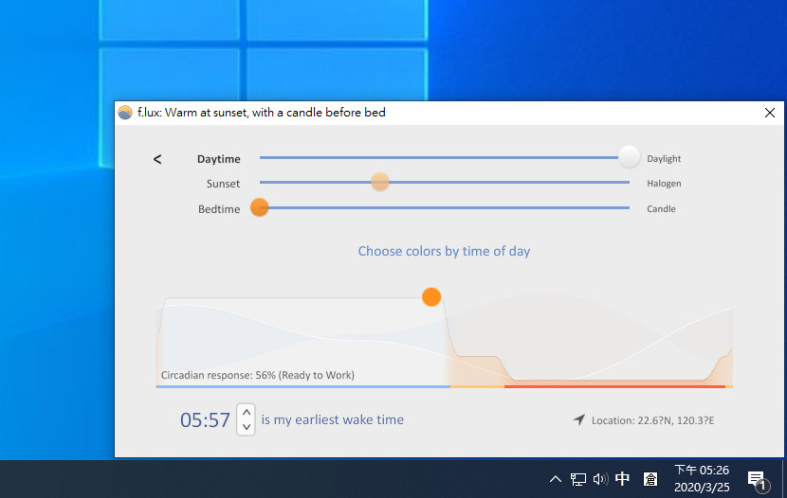
Task: Click the Daytime label
Action: [218, 159]
